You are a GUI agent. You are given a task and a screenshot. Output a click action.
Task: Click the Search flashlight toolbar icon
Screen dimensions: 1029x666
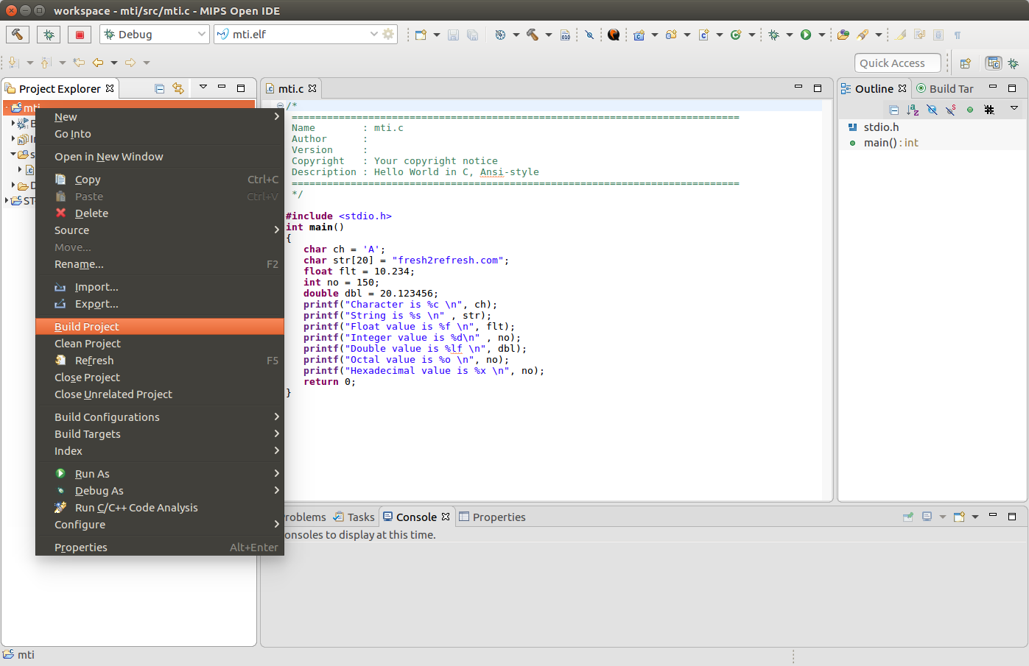[863, 35]
